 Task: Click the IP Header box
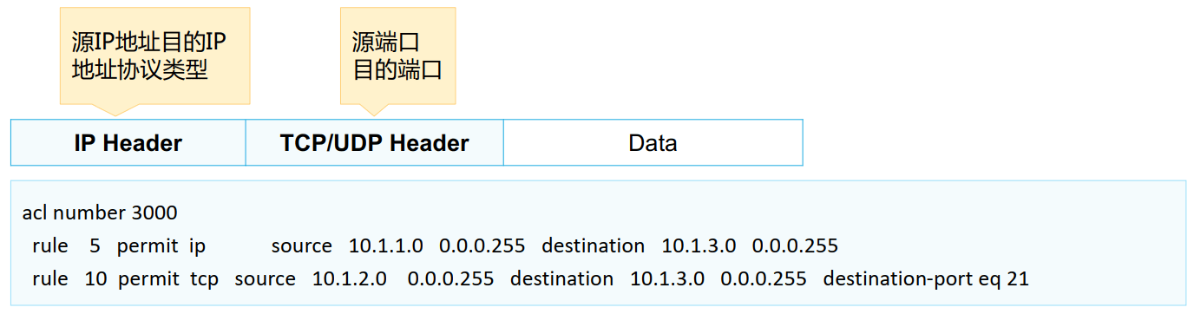tap(128, 143)
